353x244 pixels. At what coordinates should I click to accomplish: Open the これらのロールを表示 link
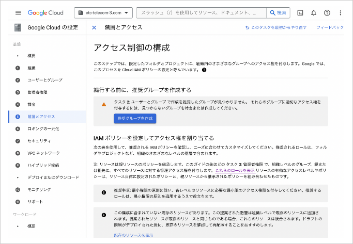click(235, 170)
